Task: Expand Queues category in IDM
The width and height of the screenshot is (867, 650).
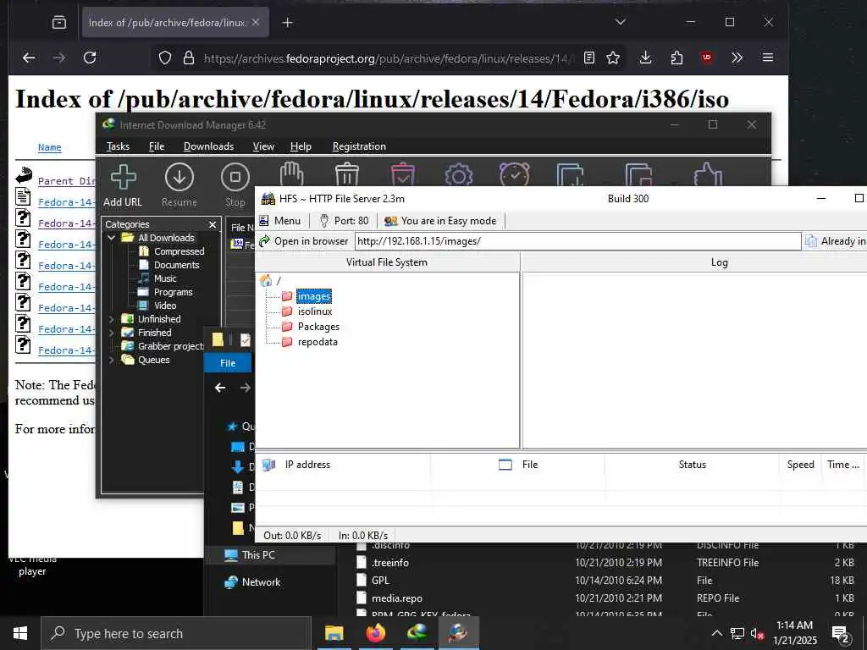Action: pos(111,360)
